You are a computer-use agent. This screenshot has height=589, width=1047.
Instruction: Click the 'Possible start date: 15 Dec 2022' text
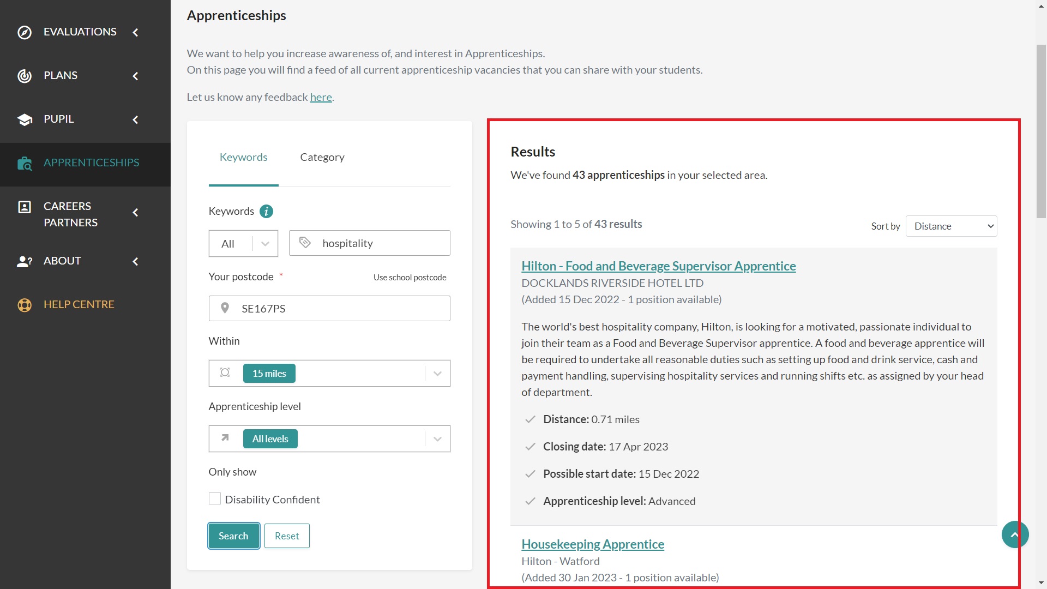621,474
